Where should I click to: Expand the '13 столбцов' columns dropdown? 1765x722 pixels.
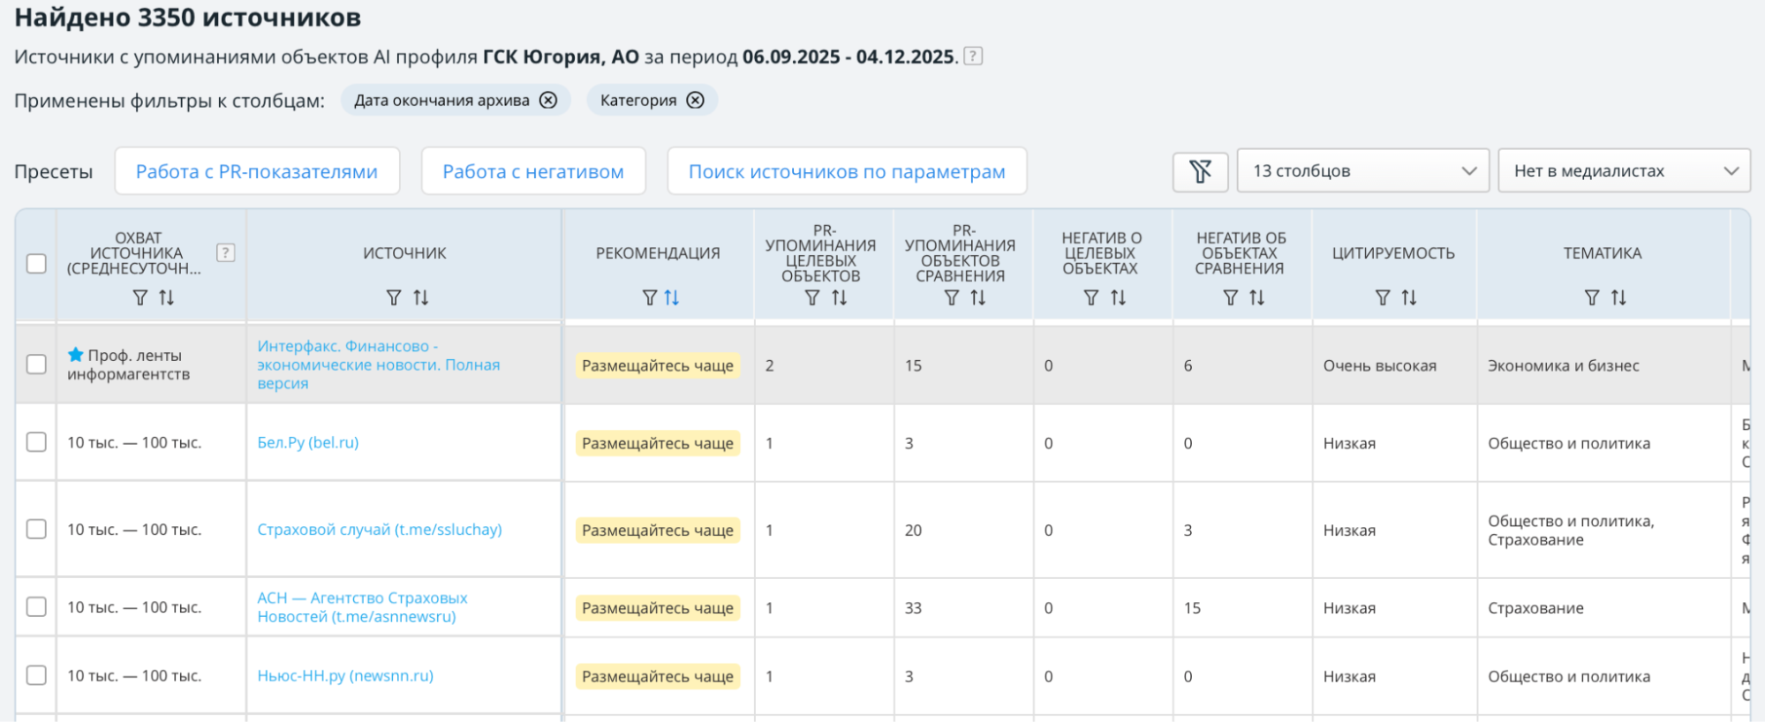1362,171
